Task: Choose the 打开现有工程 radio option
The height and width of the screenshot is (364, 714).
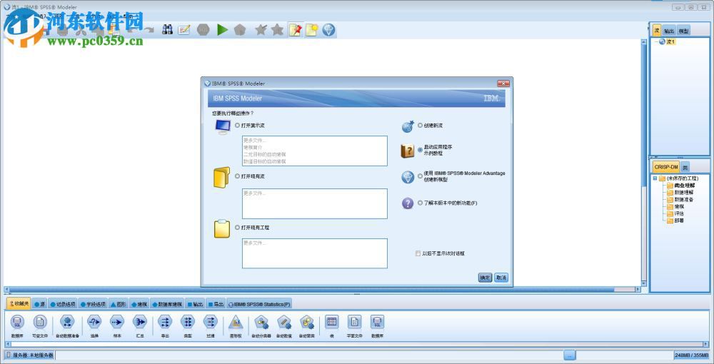Action: 237,227
